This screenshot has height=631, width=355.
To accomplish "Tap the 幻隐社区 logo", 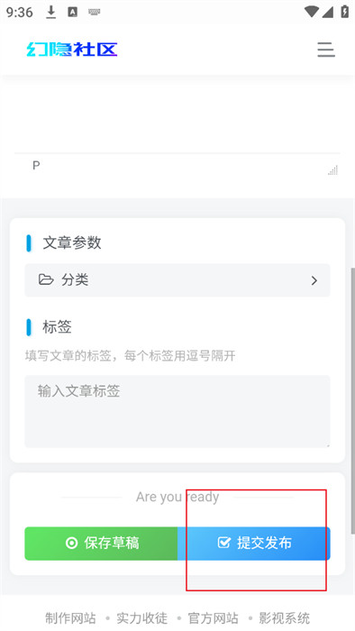I will (72, 50).
